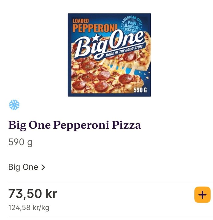Add the pizza to cart with plus button
Viewport: 213px width, 220px height.
(x=202, y=195)
